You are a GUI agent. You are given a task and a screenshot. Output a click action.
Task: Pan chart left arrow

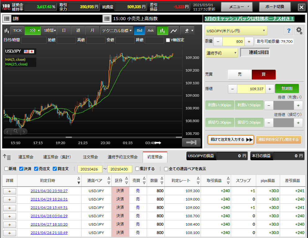pyautogui.click(x=7, y=132)
